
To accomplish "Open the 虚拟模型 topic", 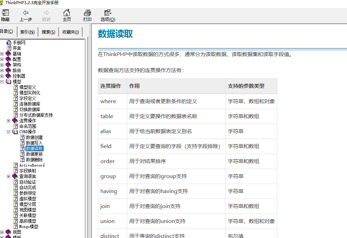I will 28,199.
